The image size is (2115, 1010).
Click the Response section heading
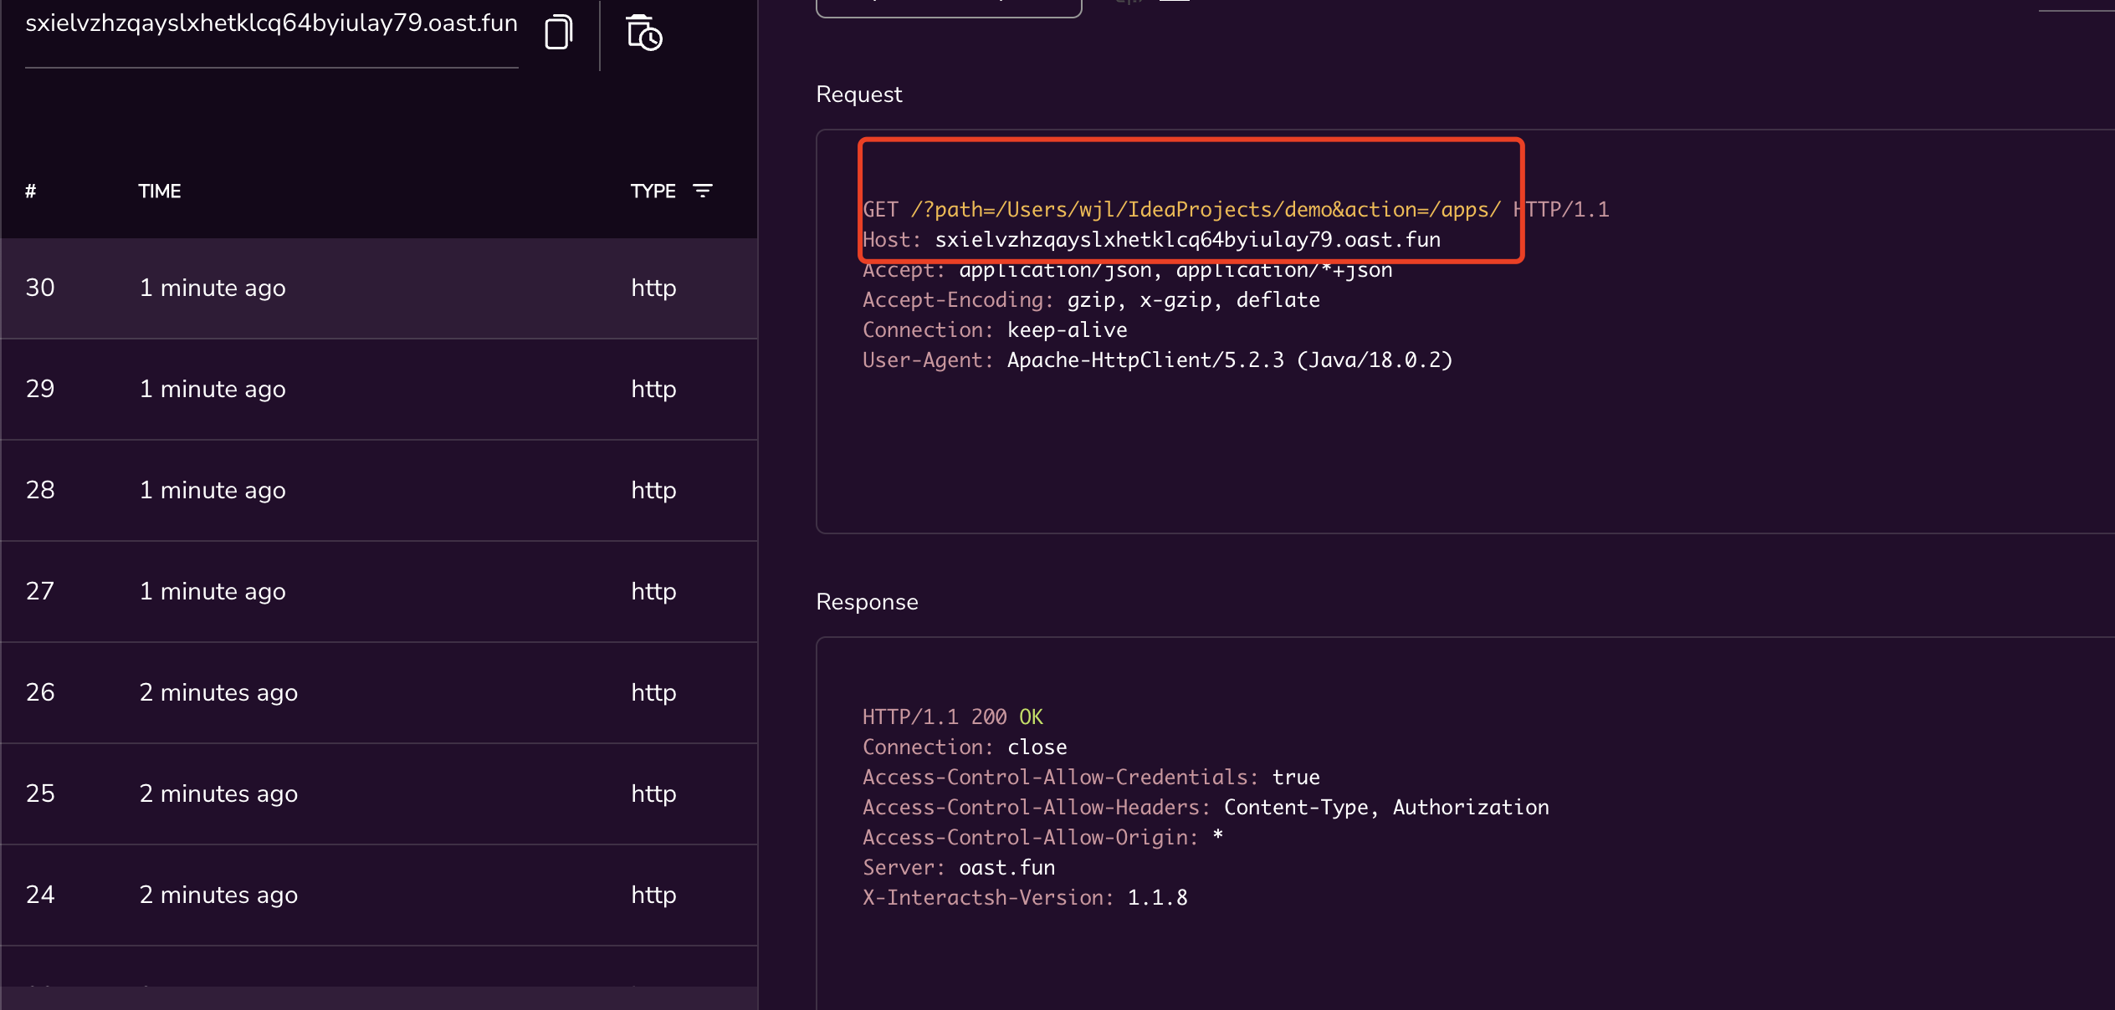(x=867, y=602)
